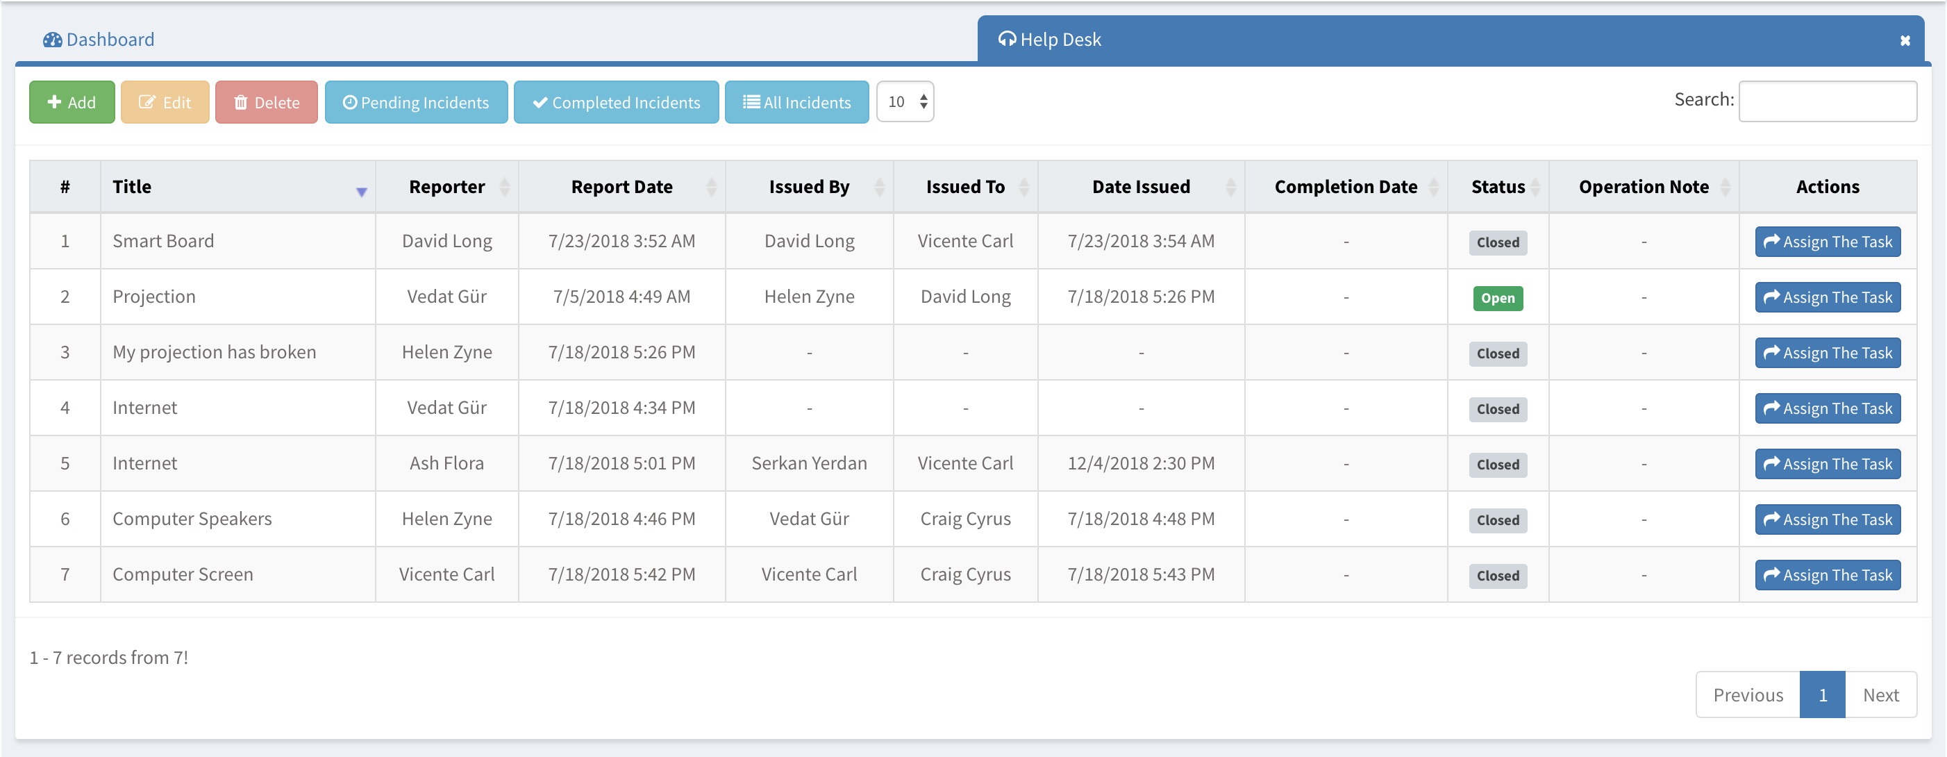Sort by Status column
This screenshot has height=757, width=1947.
(1497, 187)
